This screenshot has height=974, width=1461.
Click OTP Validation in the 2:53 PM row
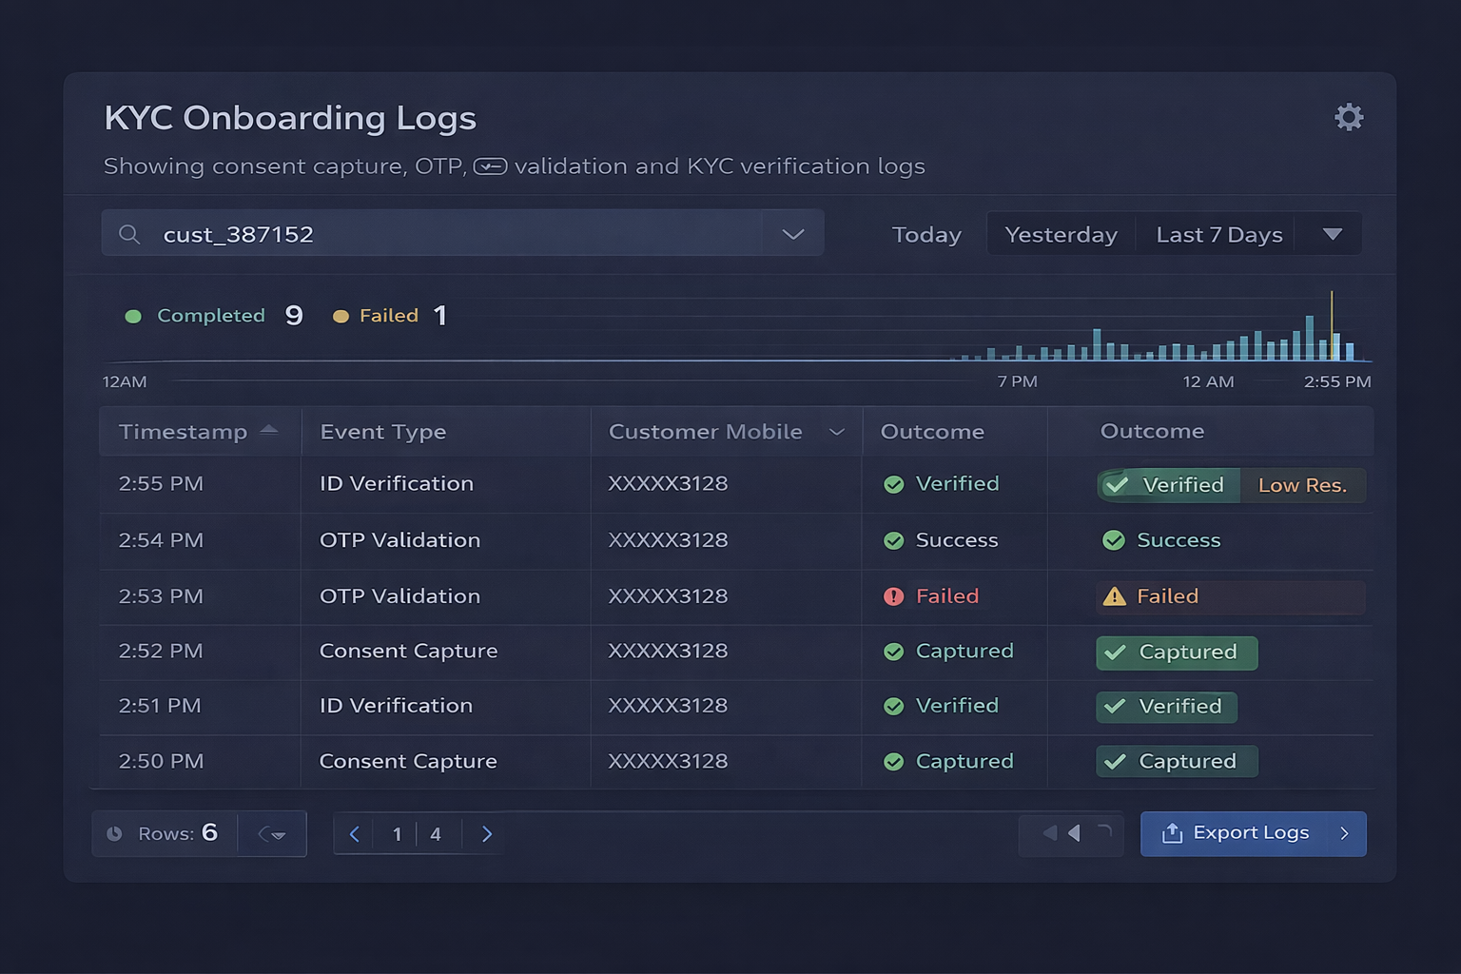399,596
